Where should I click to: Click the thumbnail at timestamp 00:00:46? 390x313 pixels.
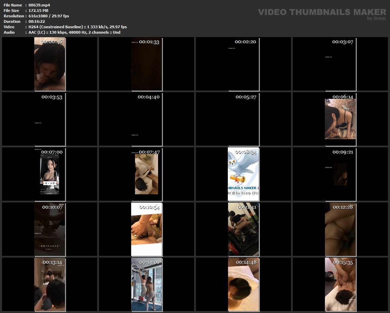pos(50,64)
